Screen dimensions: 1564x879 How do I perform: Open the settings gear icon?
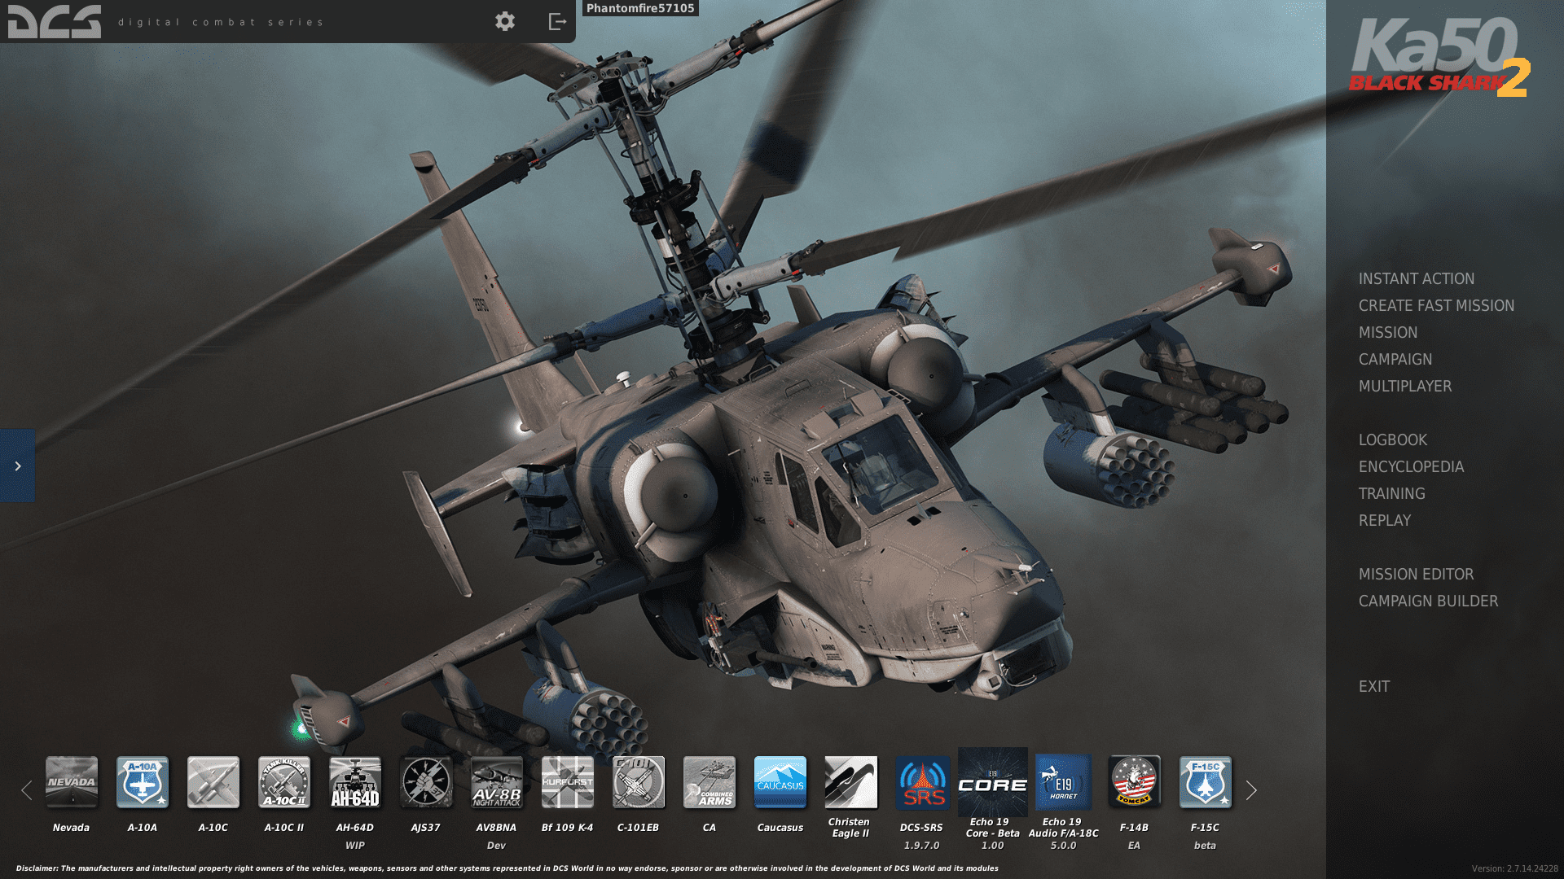(505, 22)
